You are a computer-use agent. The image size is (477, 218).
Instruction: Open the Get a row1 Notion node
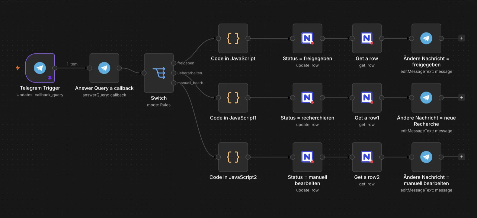367,98
